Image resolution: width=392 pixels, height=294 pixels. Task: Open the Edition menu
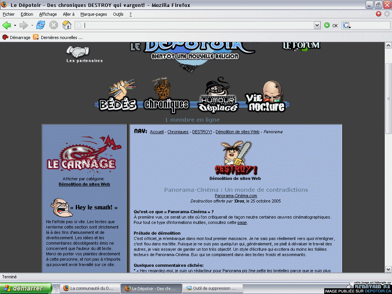click(x=27, y=14)
